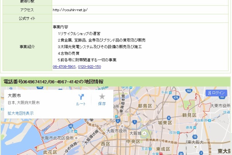
Task: Click 此花区 label on map
Action: 50,152
